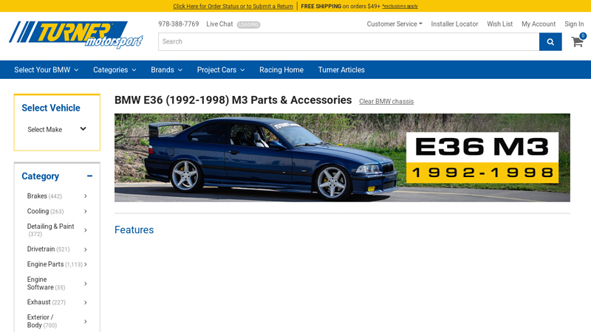Click the chevron next to Cooling
This screenshot has width=591, height=332.
point(86,212)
